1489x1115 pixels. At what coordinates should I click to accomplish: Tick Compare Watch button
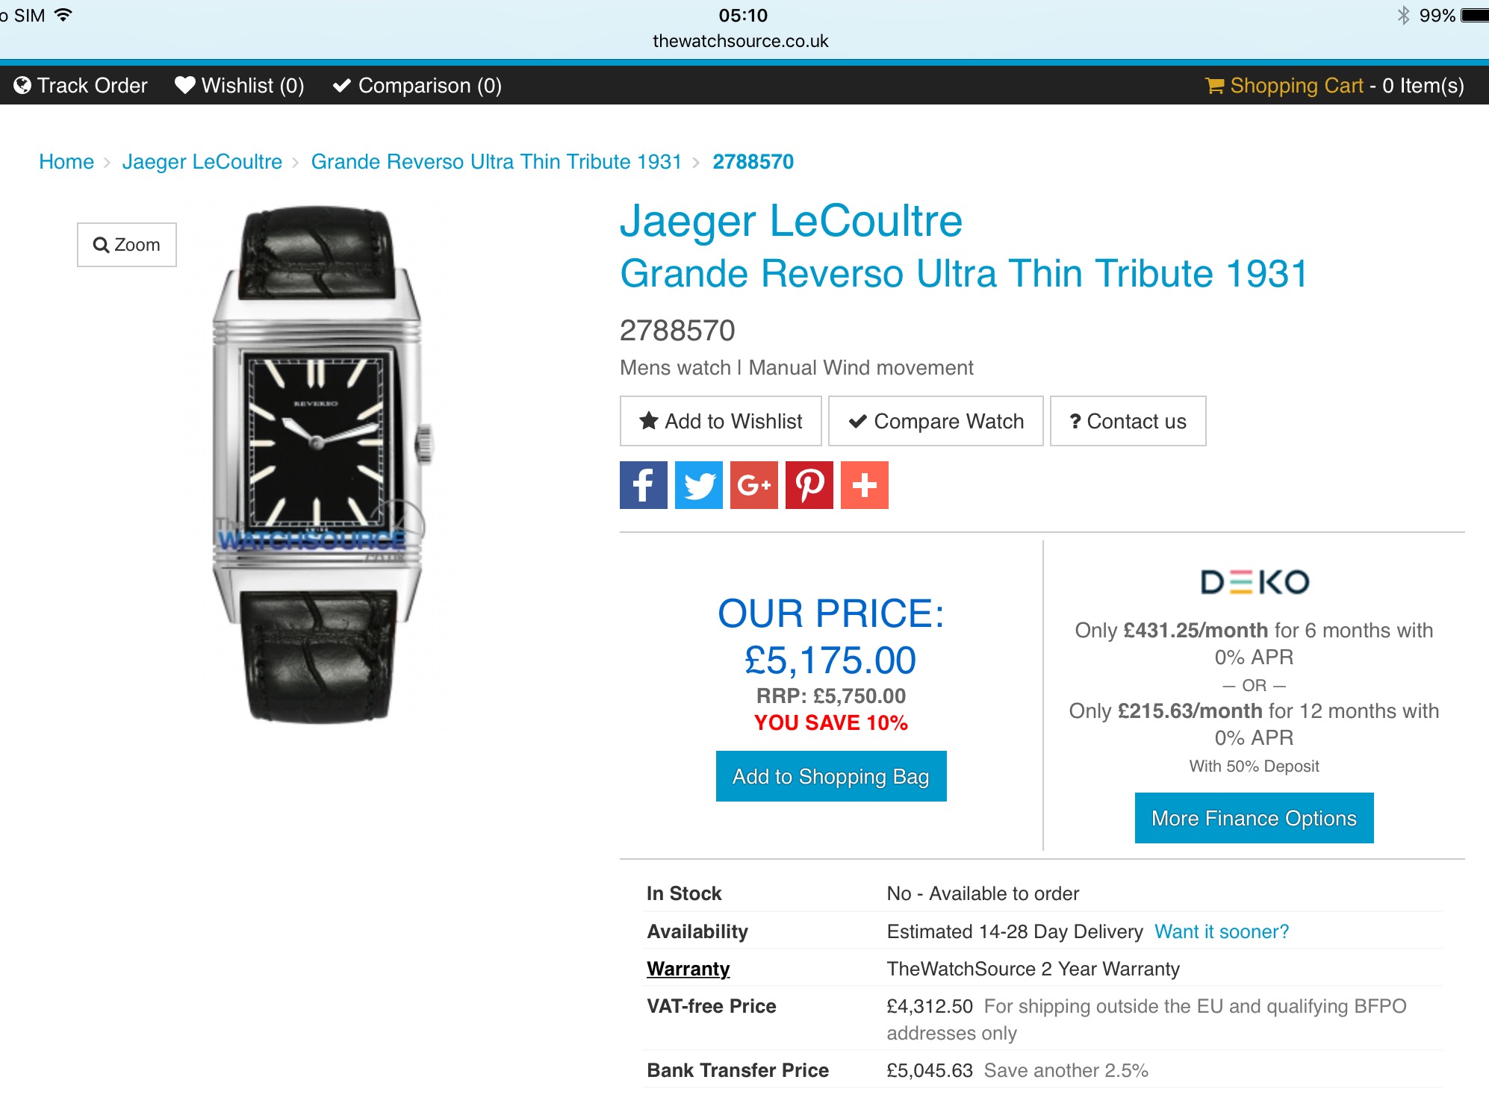[936, 421]
